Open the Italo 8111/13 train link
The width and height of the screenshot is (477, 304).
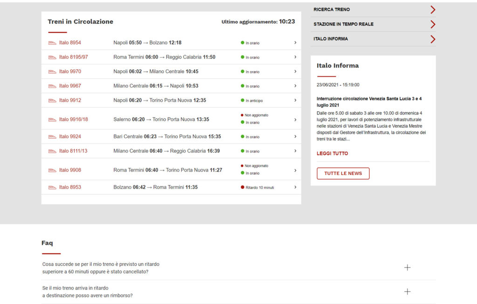pos(73,151)
